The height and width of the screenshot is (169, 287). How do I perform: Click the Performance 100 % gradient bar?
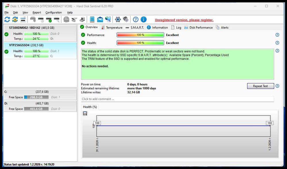pos(140,35)
